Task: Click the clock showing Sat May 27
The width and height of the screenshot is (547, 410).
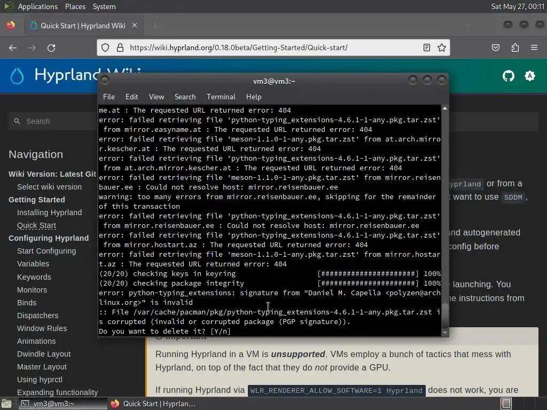Action: pyautogui.click(x=518, y=6)
